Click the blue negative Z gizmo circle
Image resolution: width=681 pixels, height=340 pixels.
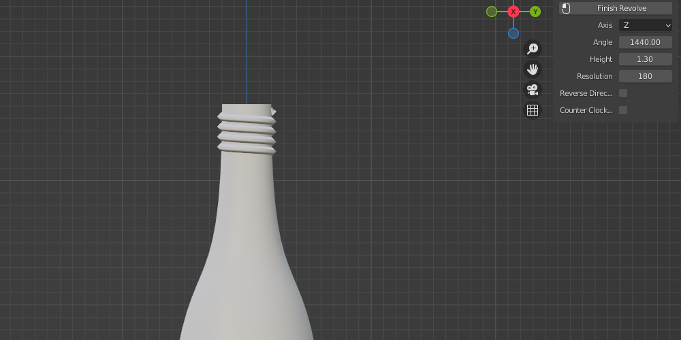click(x=513, y=33)
